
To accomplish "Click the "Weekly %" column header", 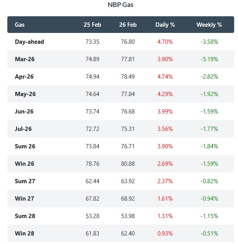I will (x=209, y=25).
